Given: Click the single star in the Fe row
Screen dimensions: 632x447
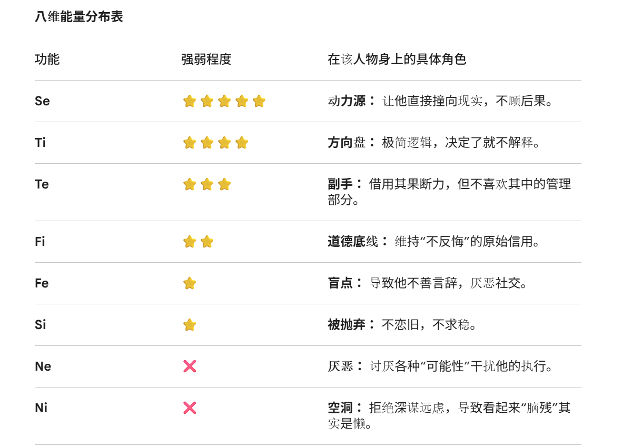Looking at the screenshot, I should tap(190, 283).
